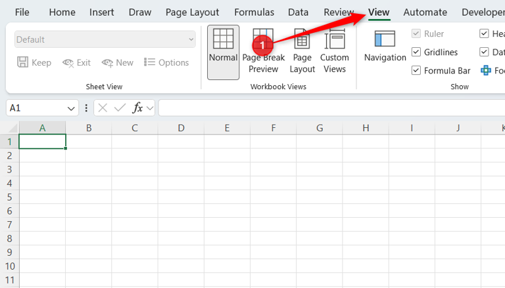Open the File tab
Viewport: 505px width, 288px height.
pos(22,12)
